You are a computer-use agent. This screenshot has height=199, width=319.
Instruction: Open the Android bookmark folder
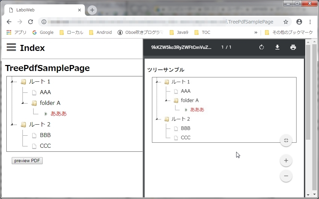pyautogui.click(x=101, y=32)
